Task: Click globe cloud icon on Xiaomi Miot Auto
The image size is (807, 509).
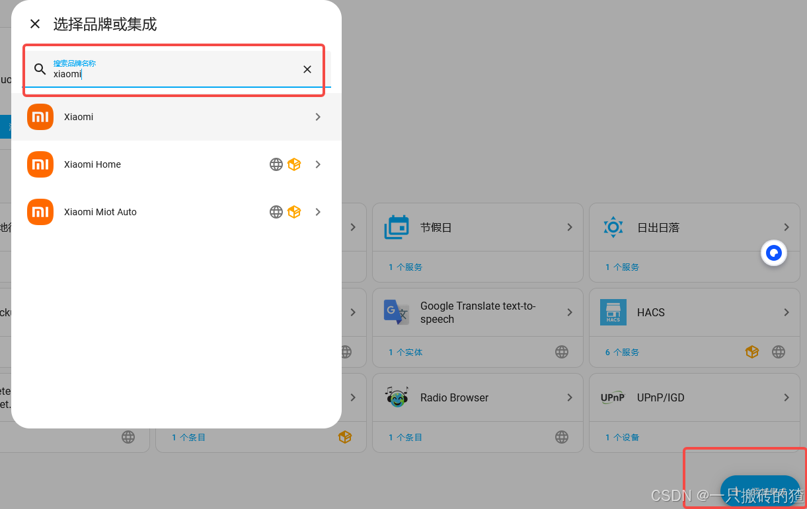Action: point(276,212)
